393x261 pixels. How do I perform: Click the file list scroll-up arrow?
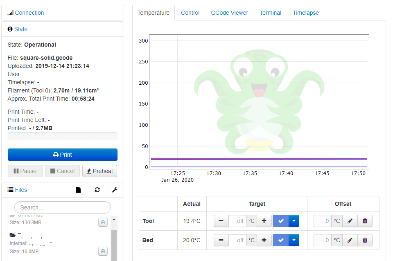114,219
